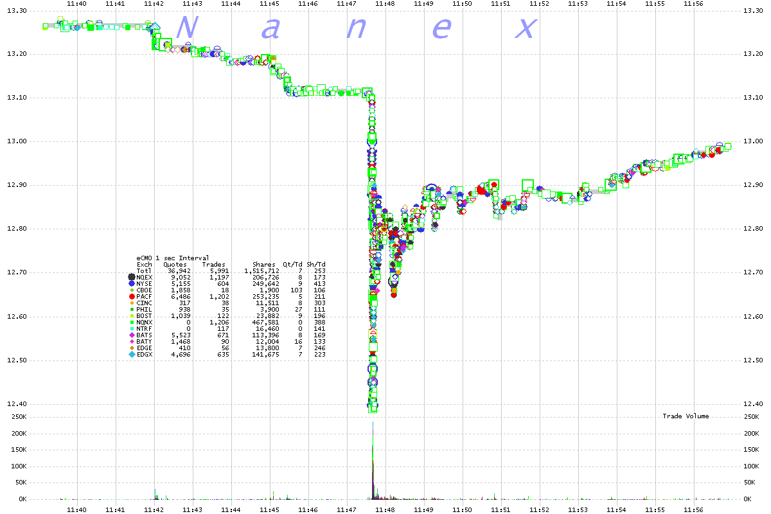Select NQEX quotes value '9,052'
771x514 pixels.
point(181,276)
